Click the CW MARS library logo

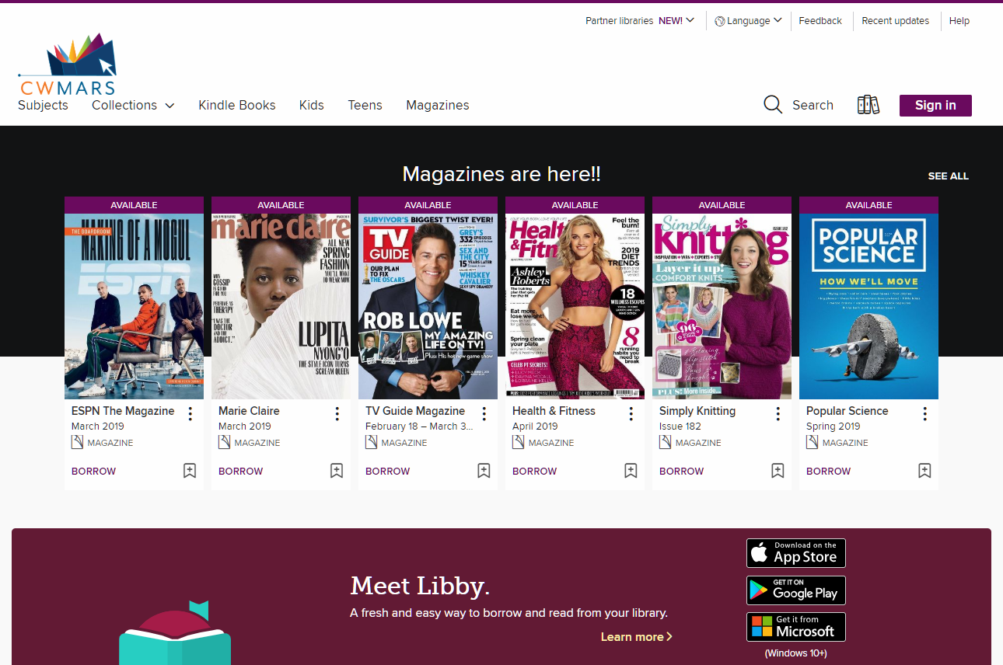[68, 66]
